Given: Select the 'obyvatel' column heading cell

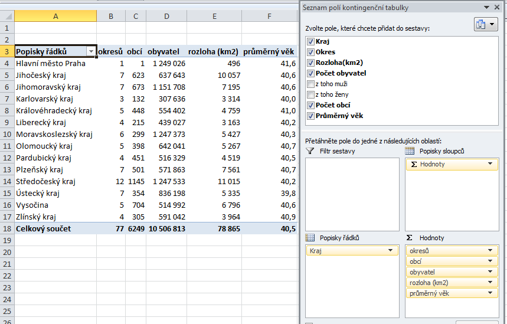Looking at the screenshot, I should coord(166,51).
